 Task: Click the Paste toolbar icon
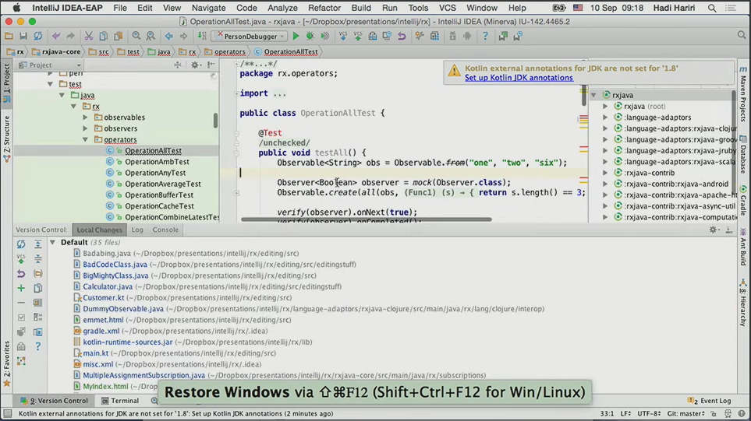point(119,37)
